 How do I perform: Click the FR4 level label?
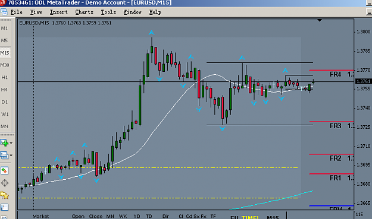click(335, 75)
